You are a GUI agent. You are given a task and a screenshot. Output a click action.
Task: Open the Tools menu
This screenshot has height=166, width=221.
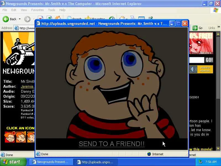[x=52, y=10]
